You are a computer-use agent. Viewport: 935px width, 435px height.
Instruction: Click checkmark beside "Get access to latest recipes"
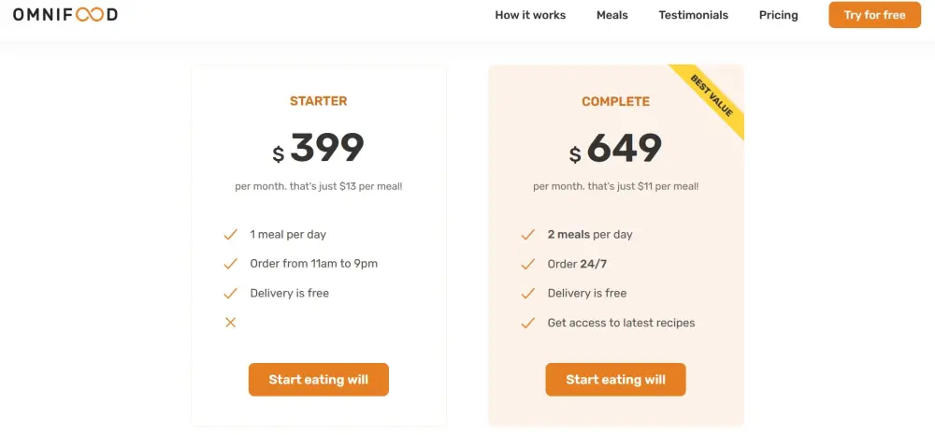[x=527, y=323]
